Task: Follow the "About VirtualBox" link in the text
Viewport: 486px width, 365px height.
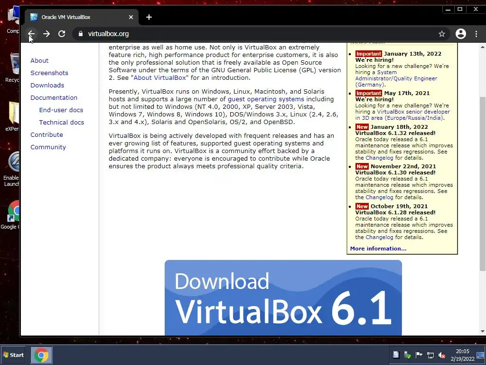Action: coord(159,77)
